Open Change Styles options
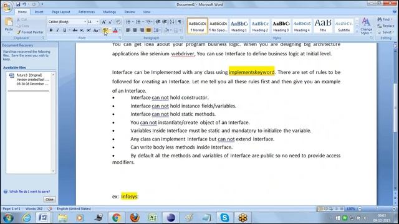 pyautogui.click(x=366, y=26)
